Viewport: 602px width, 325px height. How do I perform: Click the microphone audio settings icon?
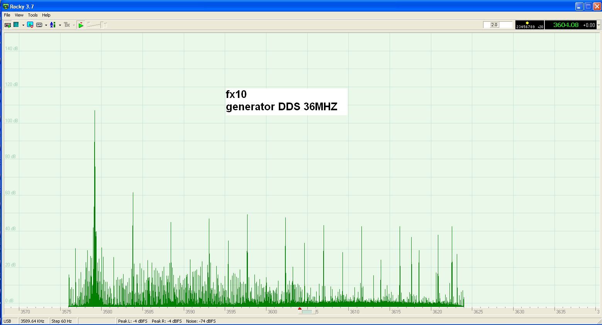53,25
